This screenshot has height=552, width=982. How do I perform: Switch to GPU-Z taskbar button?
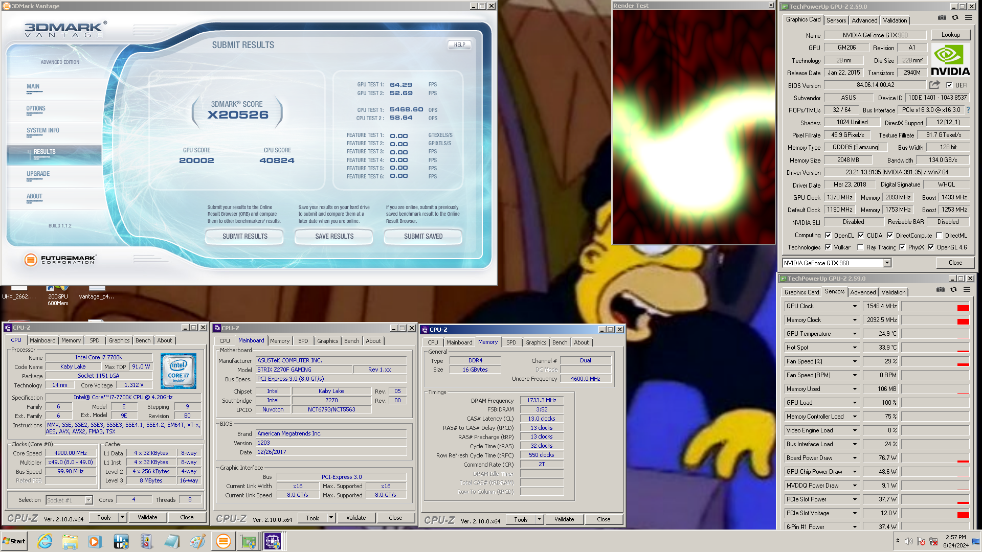click(249, 541)
